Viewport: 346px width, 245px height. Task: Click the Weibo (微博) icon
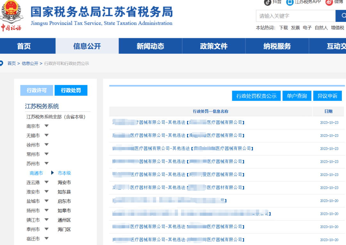click(x=329, y=2)
